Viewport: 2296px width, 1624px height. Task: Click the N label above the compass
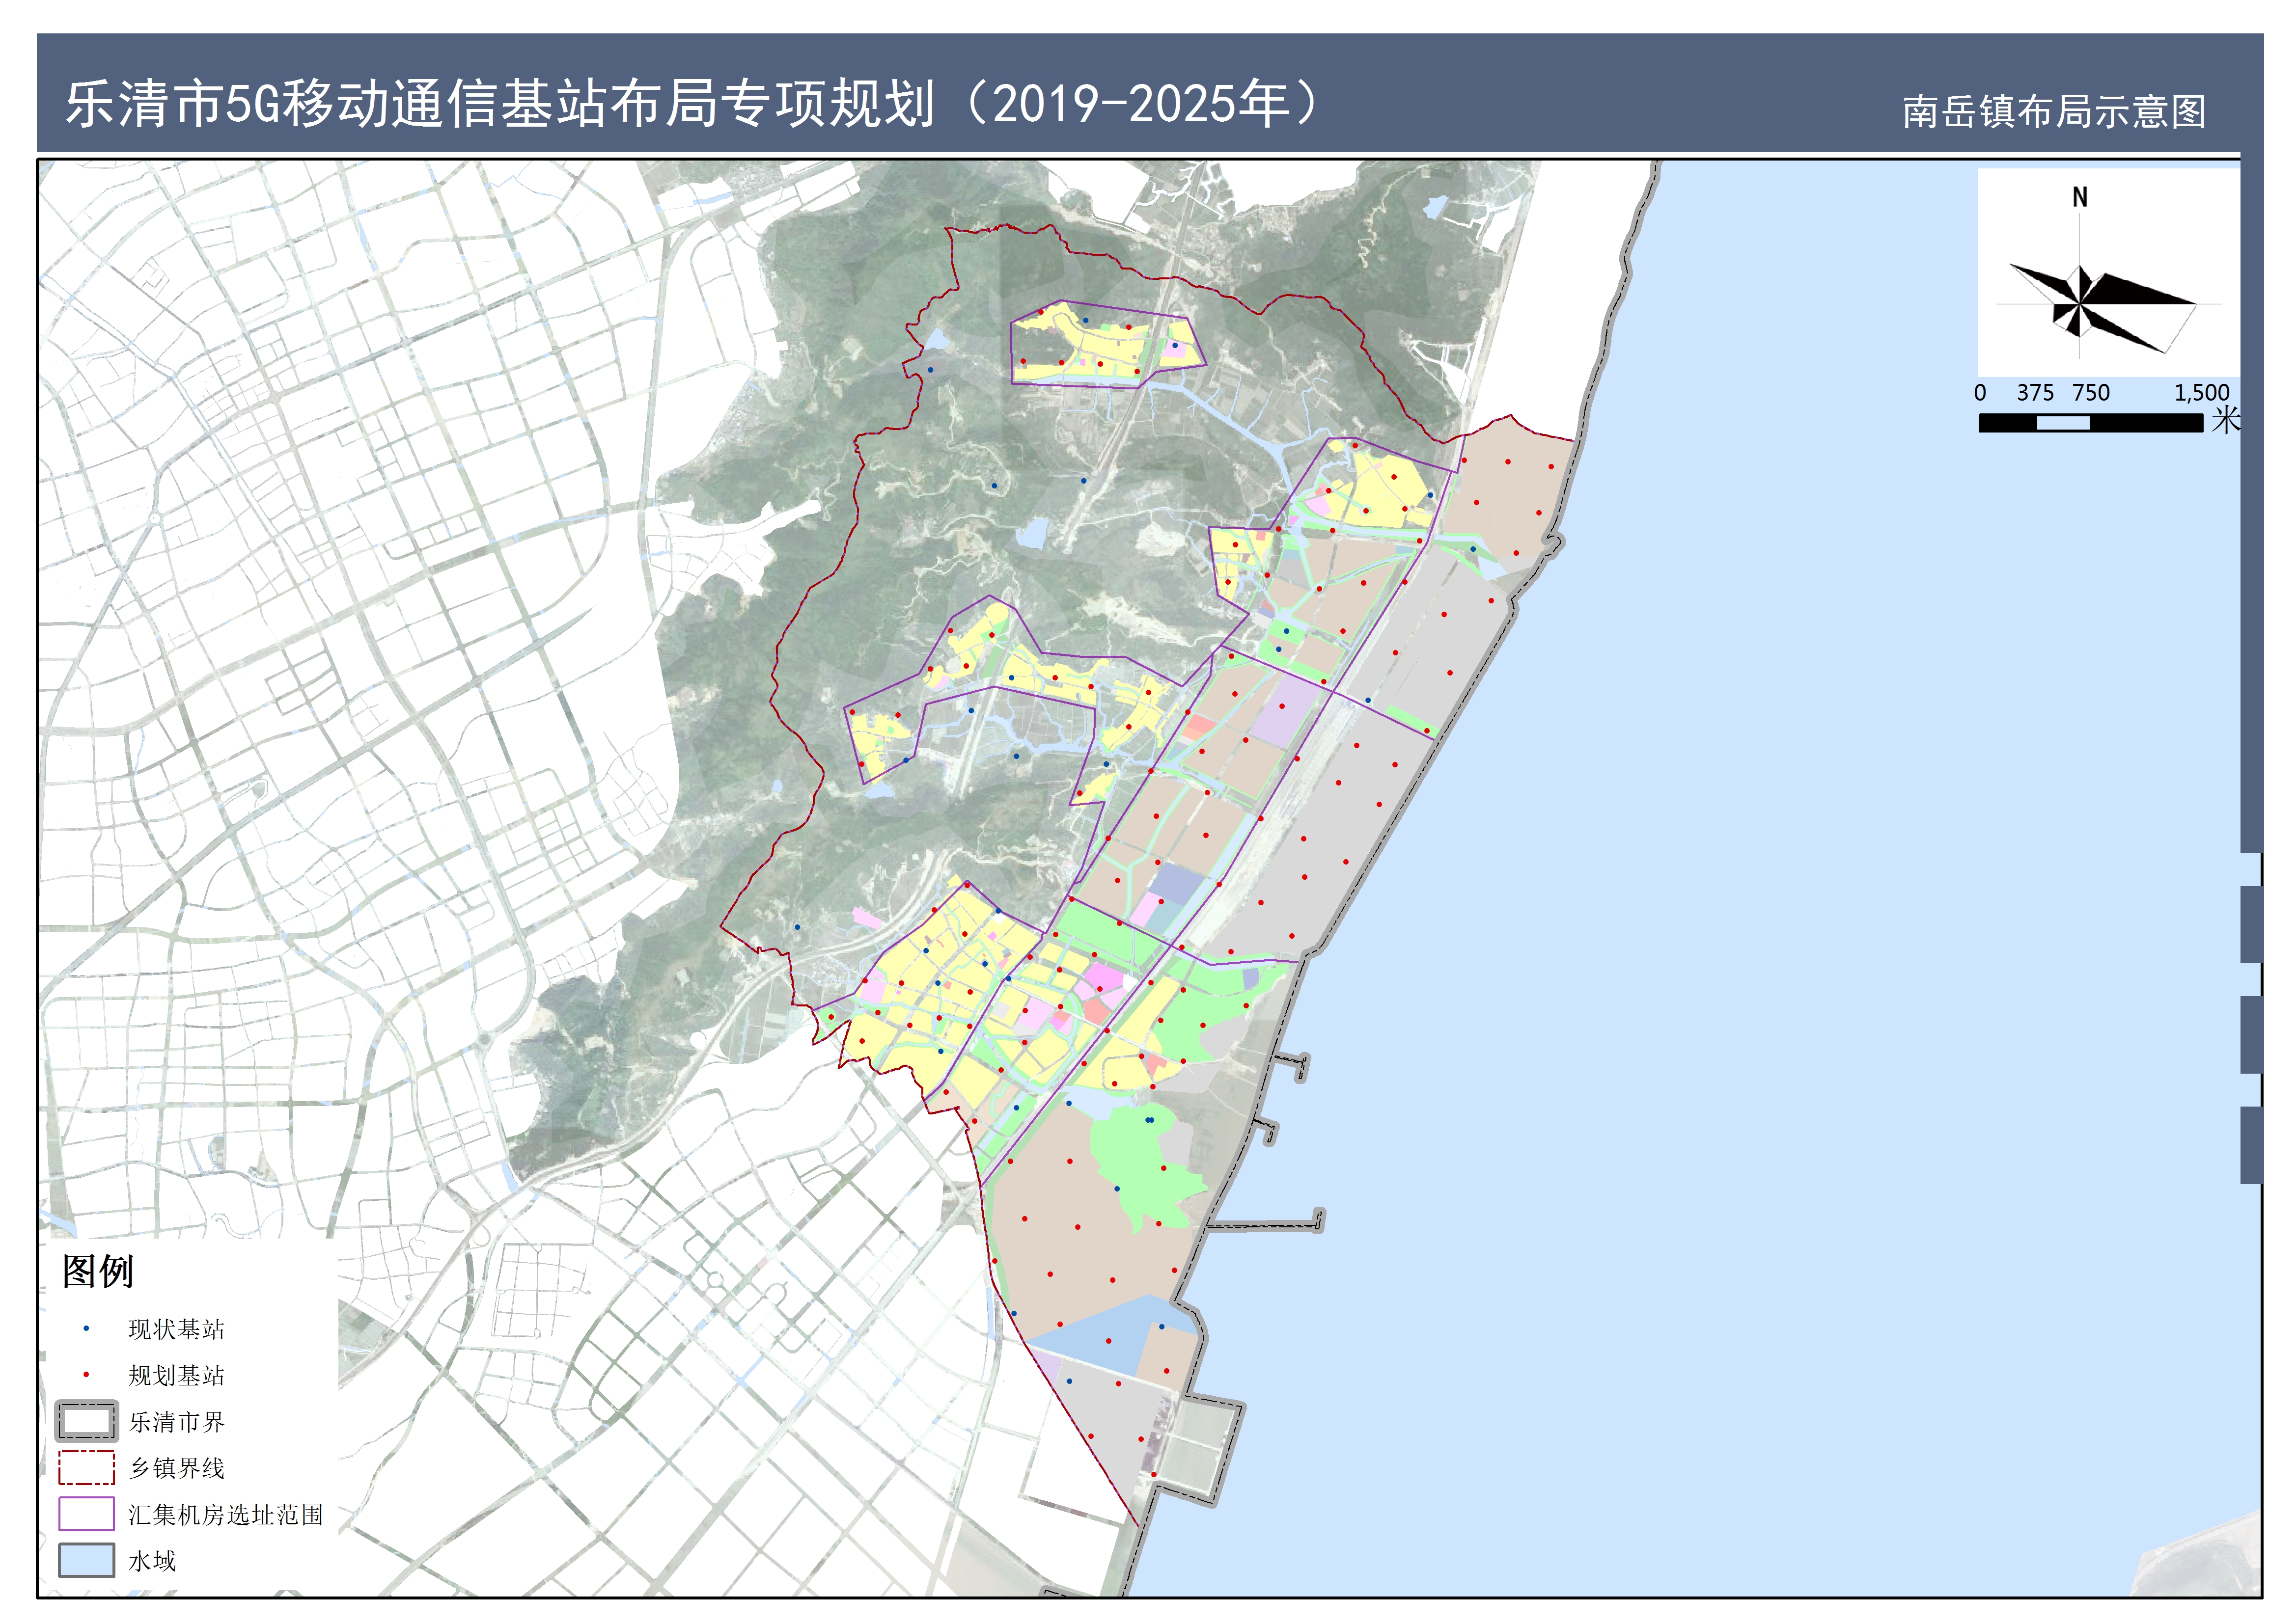[x=2079, y=197]
